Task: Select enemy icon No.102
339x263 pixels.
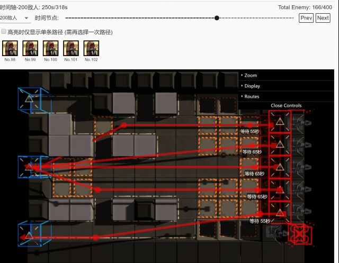Action: (91, 48)
